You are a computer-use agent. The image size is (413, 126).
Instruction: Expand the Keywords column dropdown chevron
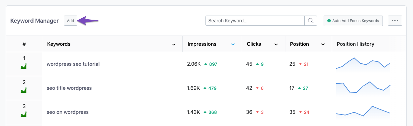coord(174,44)
